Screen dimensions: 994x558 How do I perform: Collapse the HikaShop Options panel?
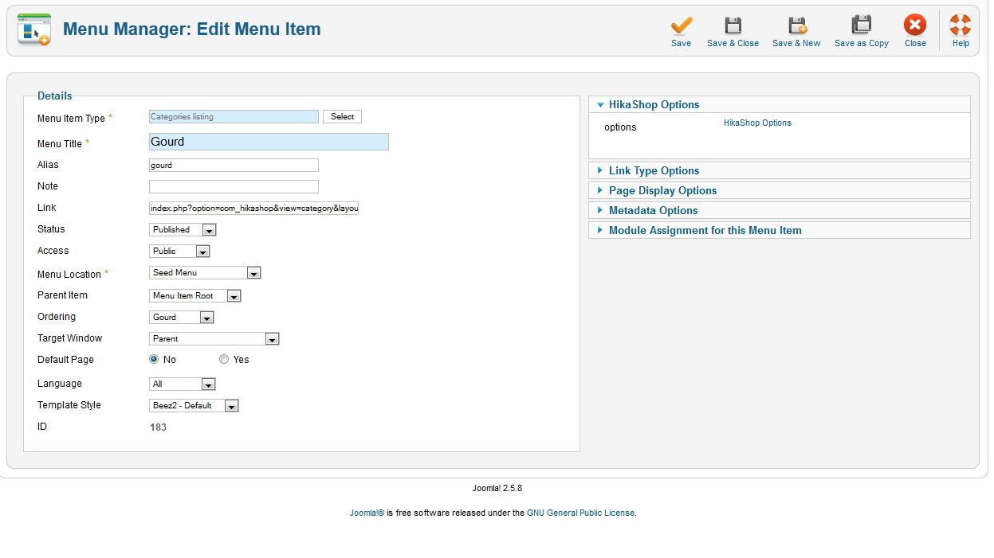point(780,104)
